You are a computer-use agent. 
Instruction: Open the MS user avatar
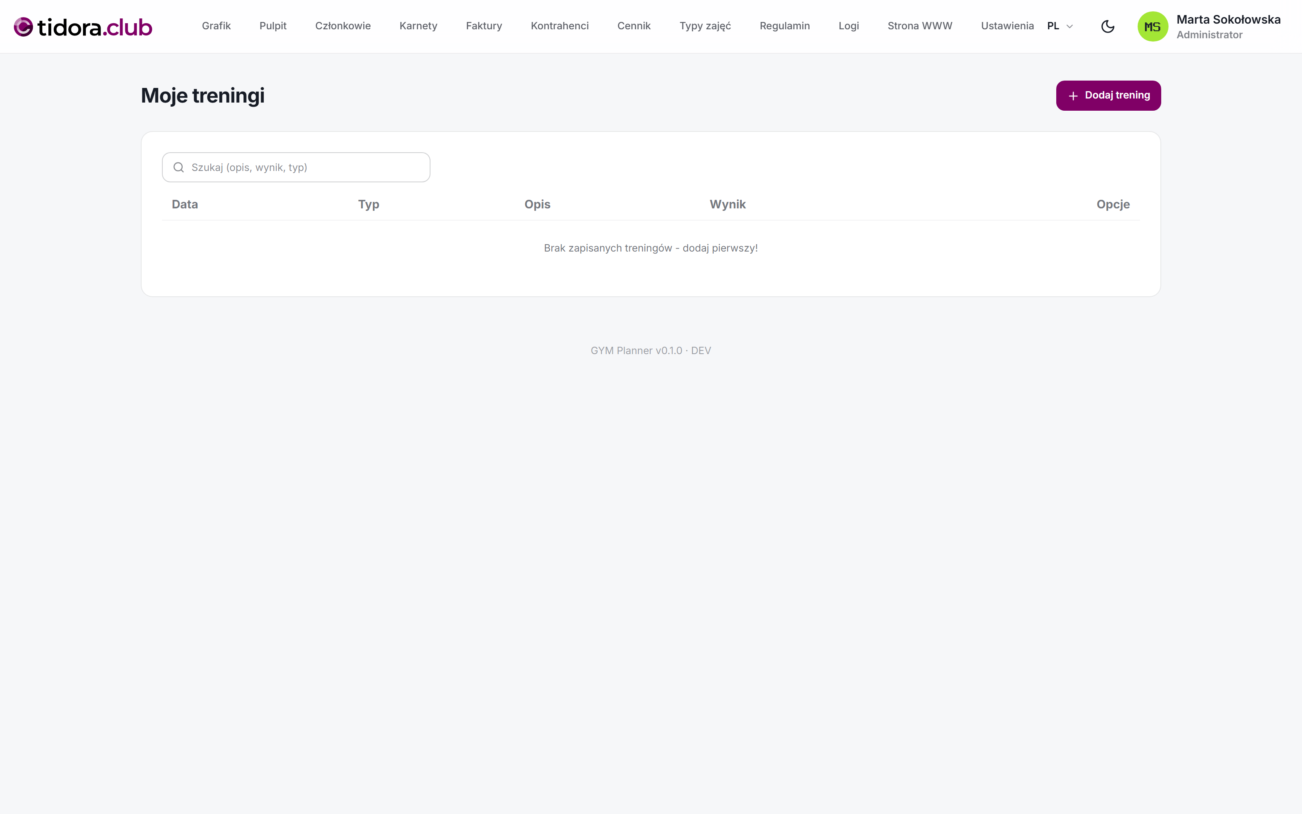coord(1152,26)
